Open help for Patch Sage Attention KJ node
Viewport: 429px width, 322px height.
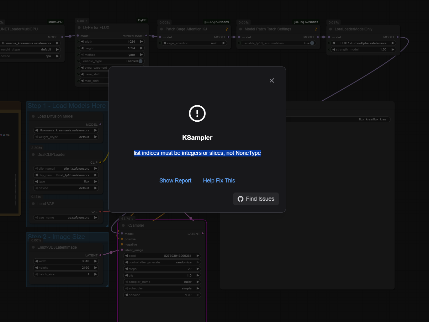[227, 29]
